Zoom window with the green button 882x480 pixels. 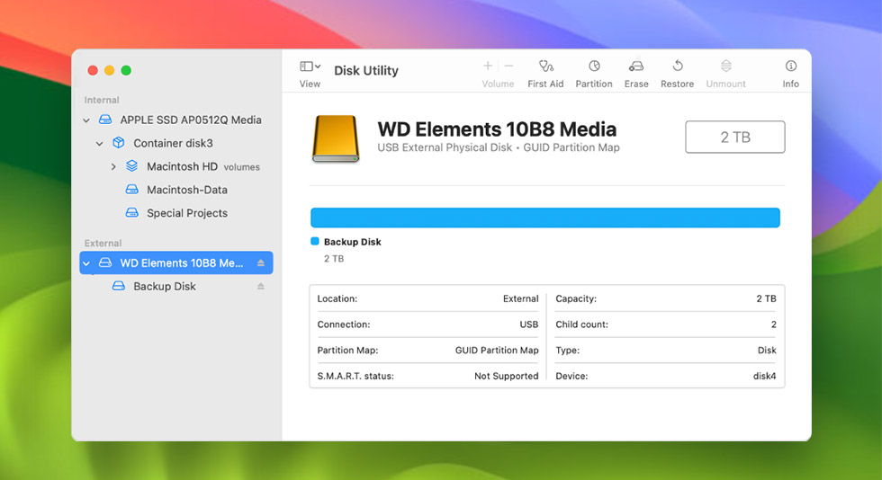126,70
